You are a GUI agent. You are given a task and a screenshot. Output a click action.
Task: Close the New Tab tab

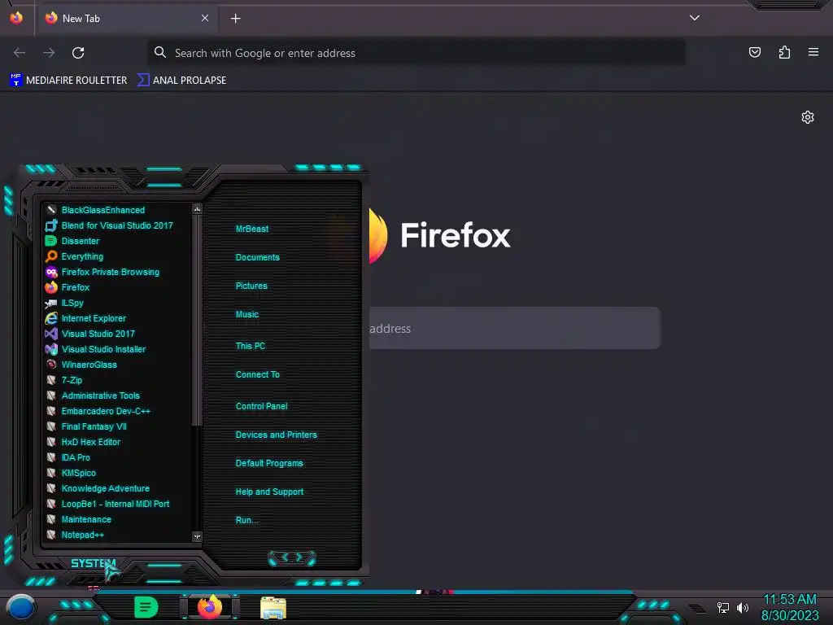tap(205, 18)
